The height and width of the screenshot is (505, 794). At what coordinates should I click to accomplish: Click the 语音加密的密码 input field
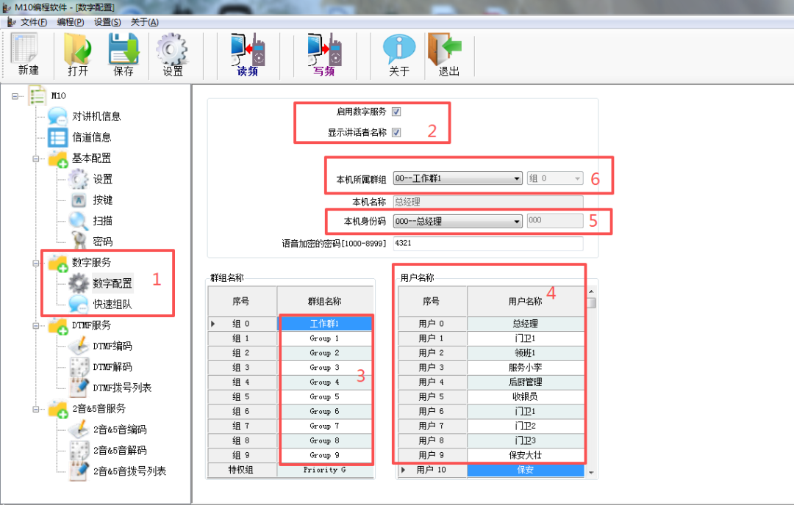pyautogui.click(x=488, y=243)
